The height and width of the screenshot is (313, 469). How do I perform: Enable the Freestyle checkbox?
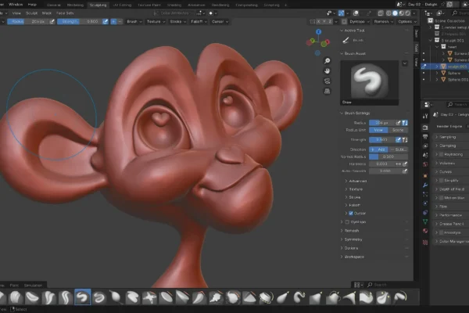click(x=441, y=232)
